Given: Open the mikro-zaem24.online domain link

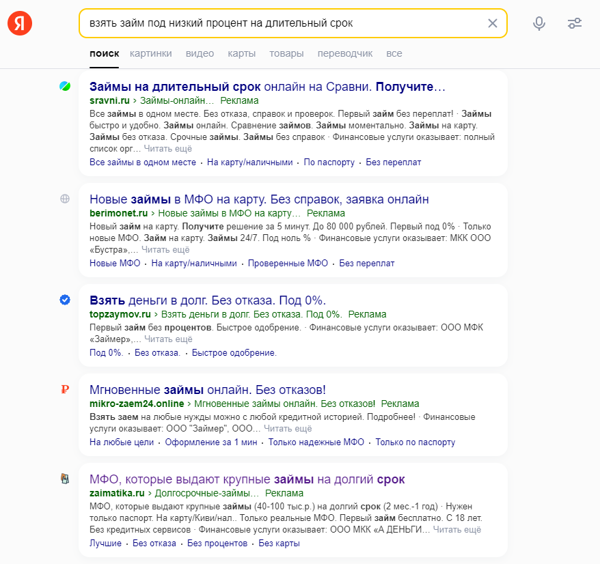Looking at the screenshot, I should click(x=137, y=404).
